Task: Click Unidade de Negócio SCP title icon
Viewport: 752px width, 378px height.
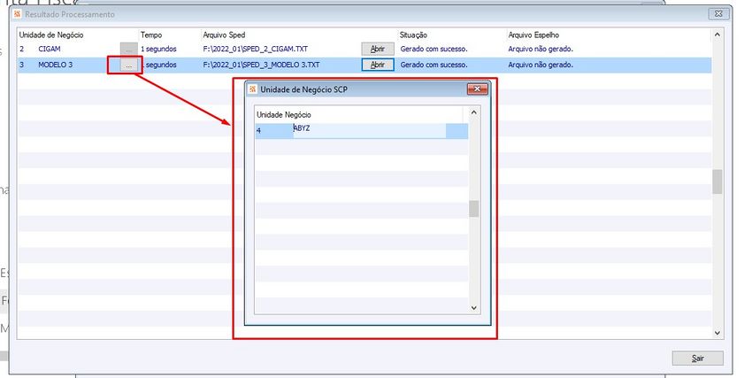Action: click(x=253, y=89)
